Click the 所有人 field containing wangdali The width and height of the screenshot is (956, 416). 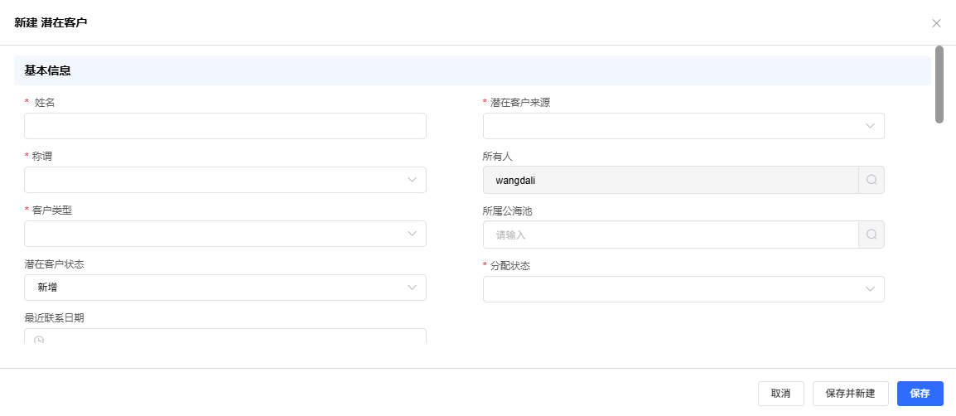point(670,180)
